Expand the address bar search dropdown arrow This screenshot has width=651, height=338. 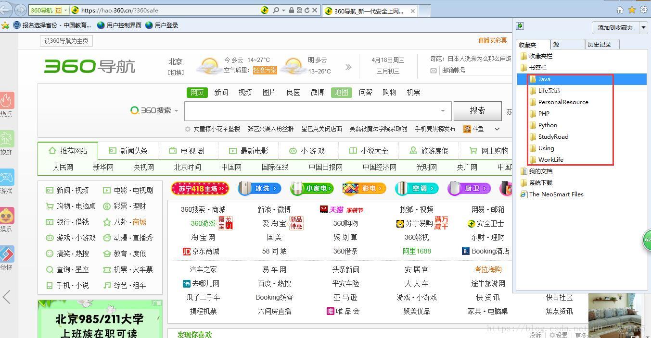[284, 10]
